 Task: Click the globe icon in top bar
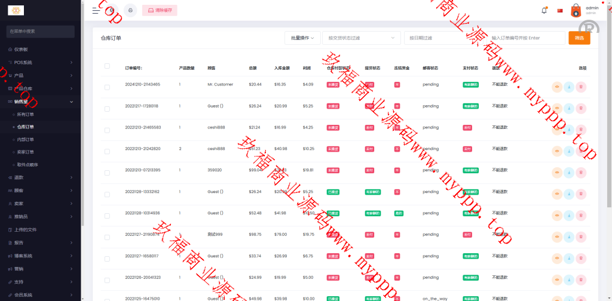click(x=112, y=10)
